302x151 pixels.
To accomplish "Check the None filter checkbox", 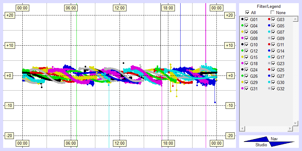I will 272,13.
